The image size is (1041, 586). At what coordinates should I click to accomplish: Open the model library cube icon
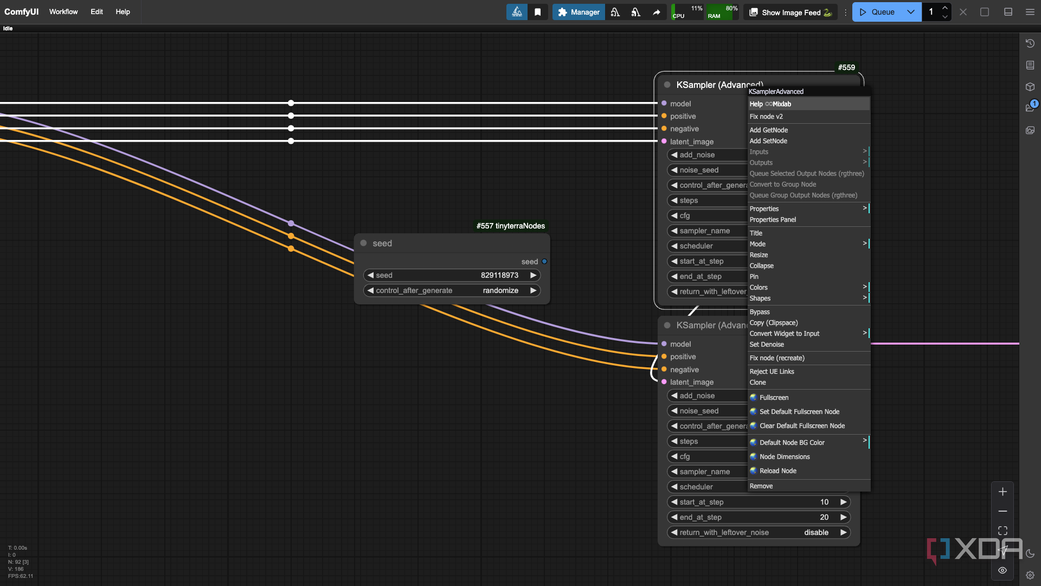tap(1030, 87)
